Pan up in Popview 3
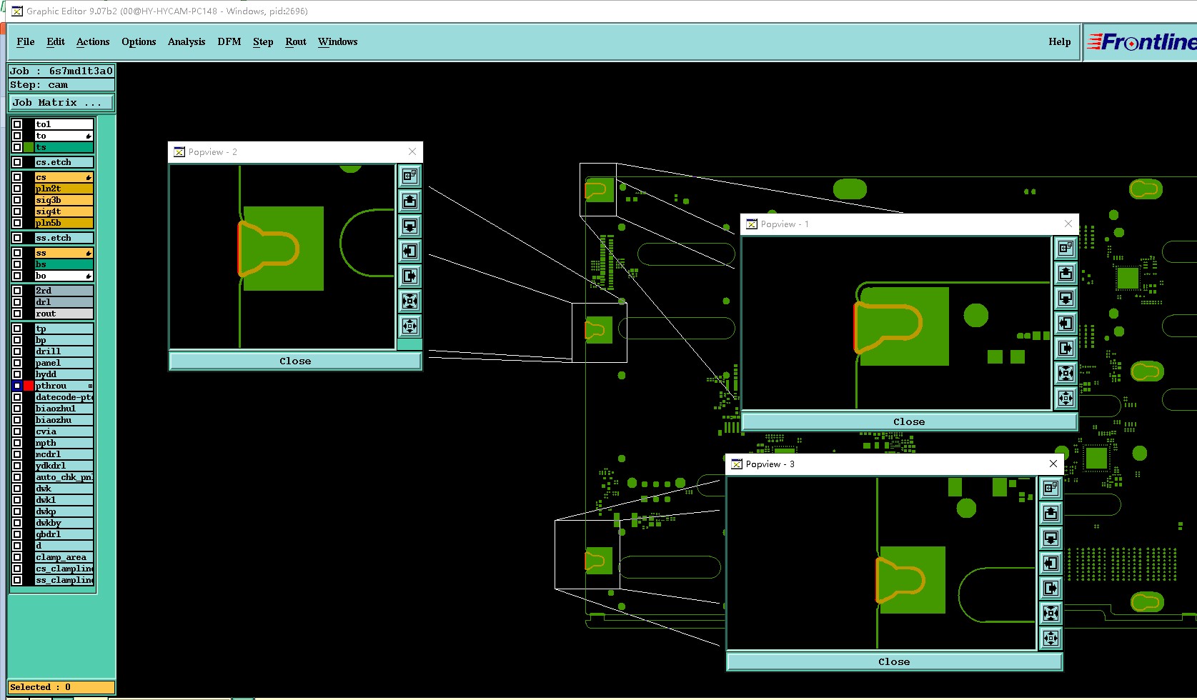 coord(1051,513)
